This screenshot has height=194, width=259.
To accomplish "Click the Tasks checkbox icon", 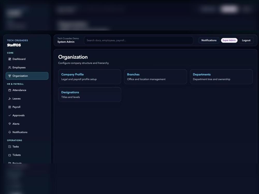I will pos(10,147).
